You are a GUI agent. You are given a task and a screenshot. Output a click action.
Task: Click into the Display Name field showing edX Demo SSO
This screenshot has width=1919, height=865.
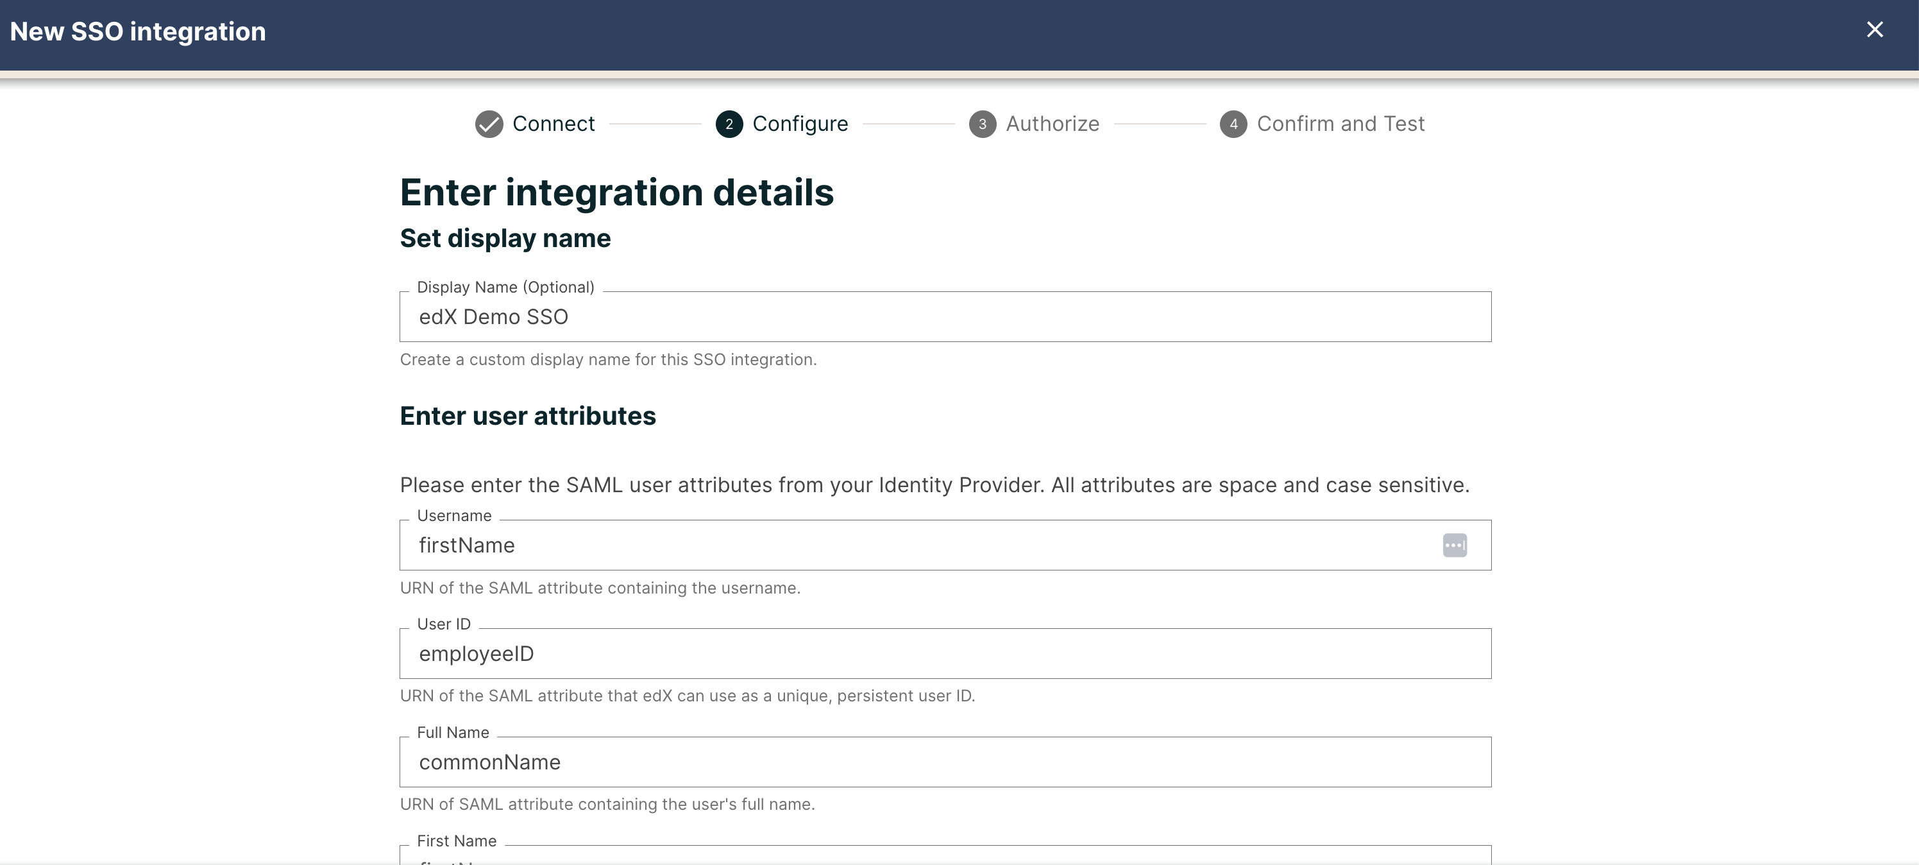pyautogui.click(x=945, y=316)
